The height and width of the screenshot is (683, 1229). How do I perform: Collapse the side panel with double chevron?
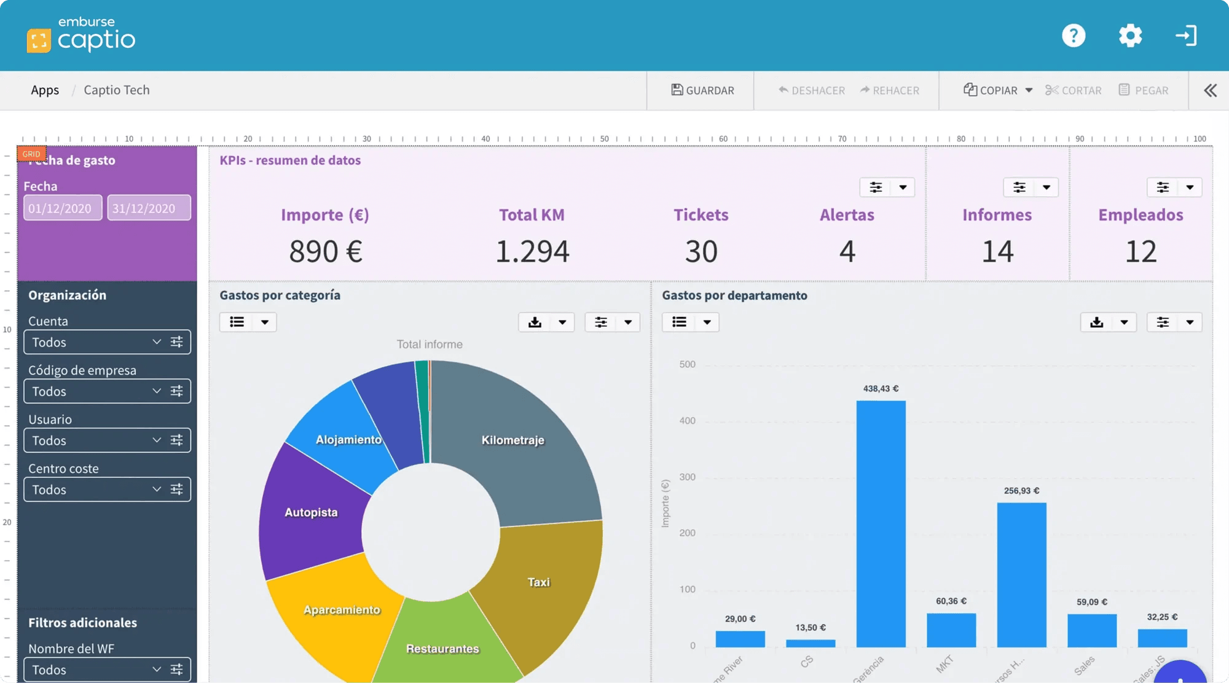pyautogui.click(x=1210, y=90)
